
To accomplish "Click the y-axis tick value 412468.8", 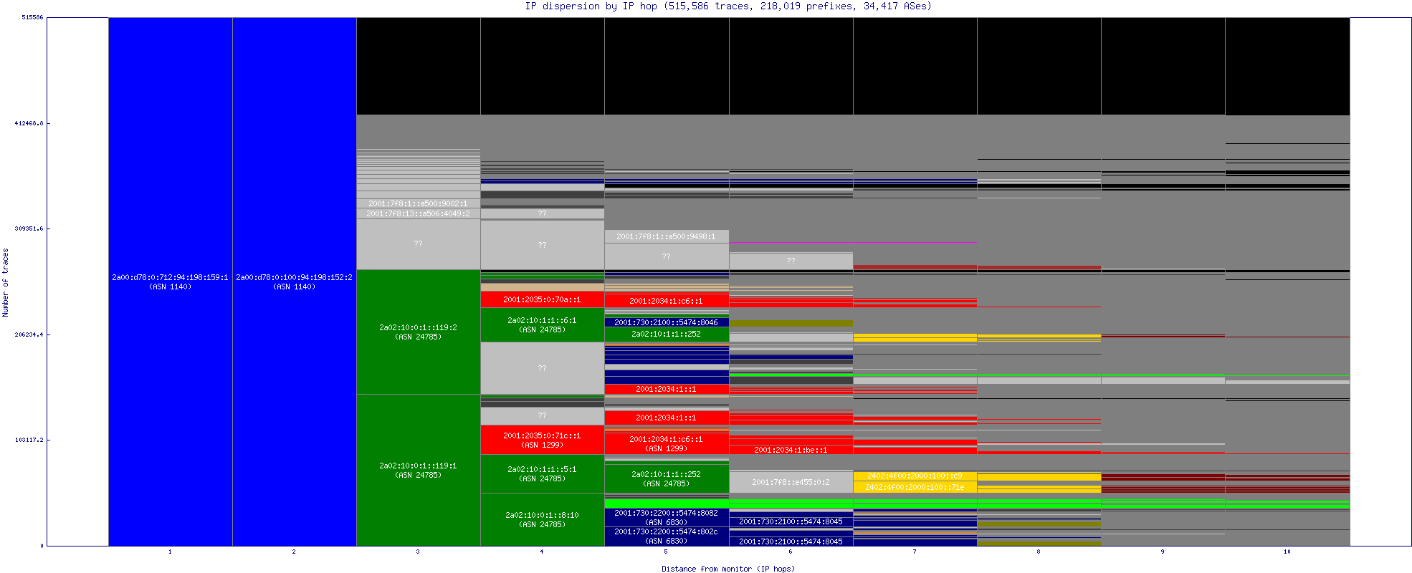I will [29, 123].
